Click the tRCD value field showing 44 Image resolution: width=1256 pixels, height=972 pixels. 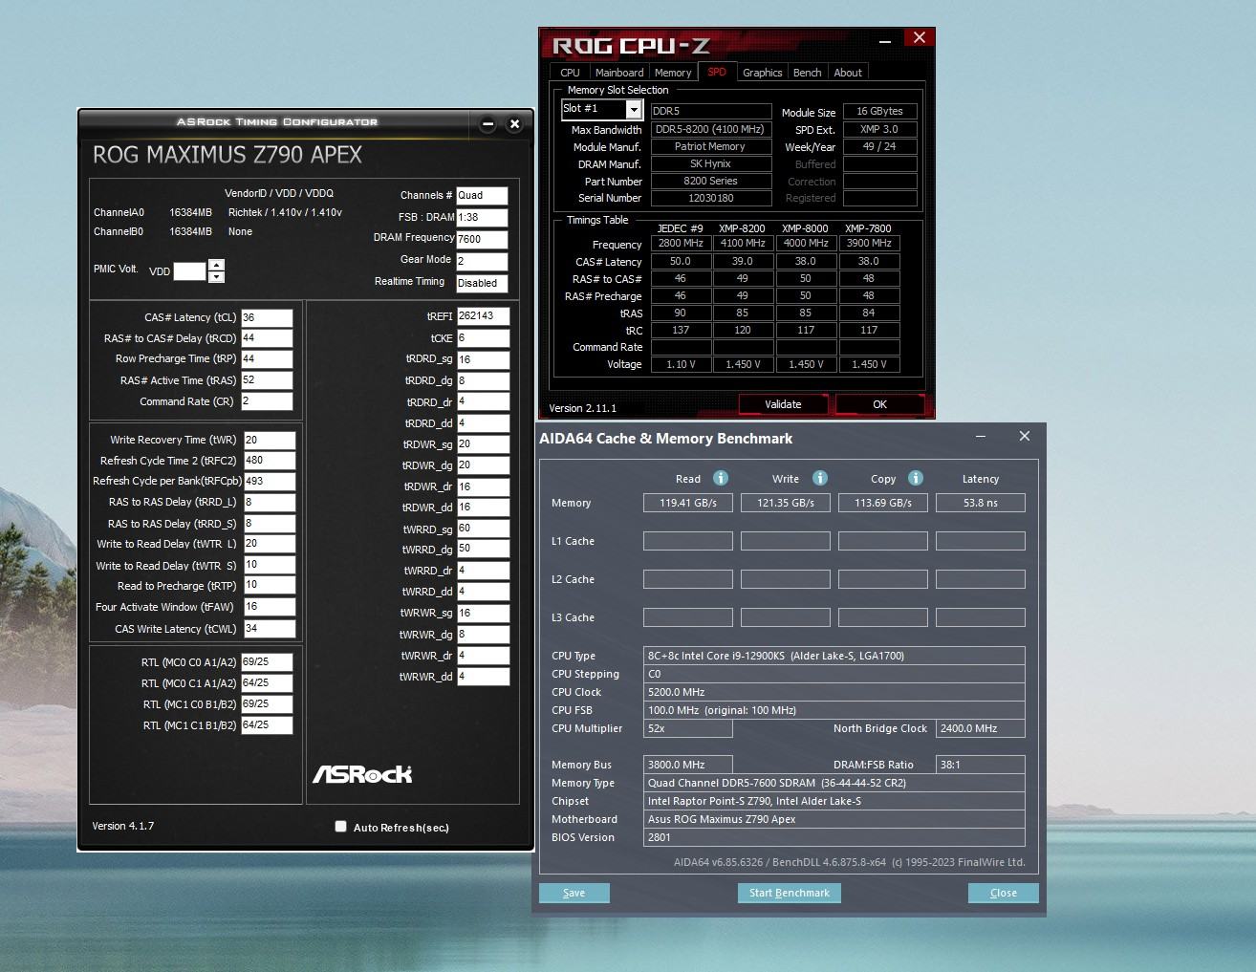[267, 338]
